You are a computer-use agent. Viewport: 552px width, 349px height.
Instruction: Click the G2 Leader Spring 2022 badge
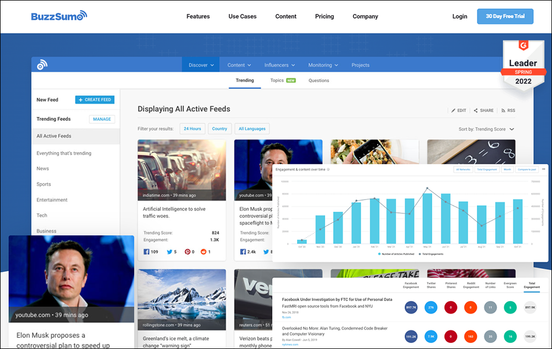coord(523,66)
